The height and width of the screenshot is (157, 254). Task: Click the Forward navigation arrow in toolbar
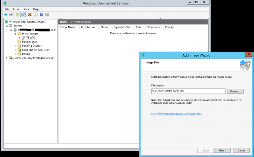[11, 15]
